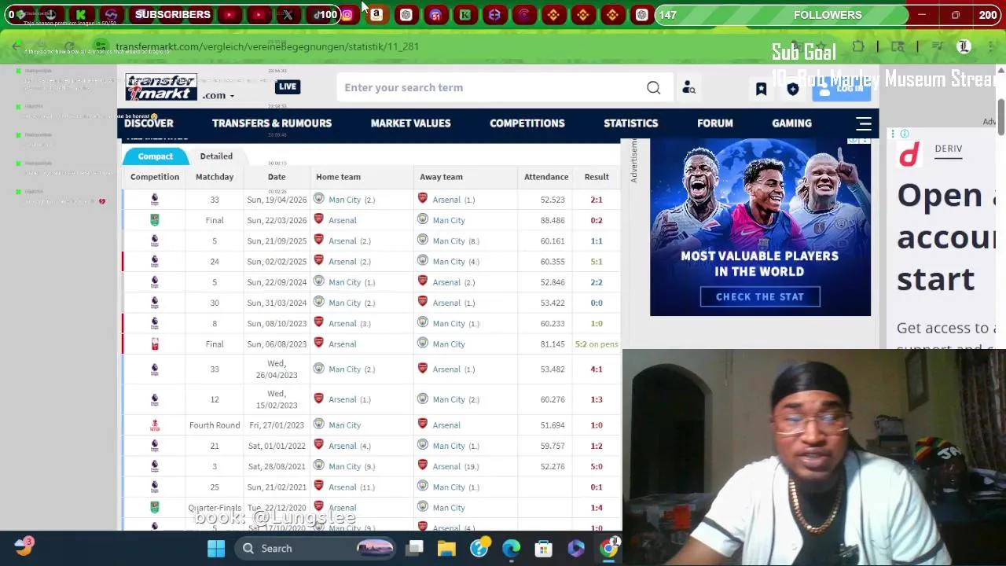Click FA Cup icon in Fourth Round row
1006x566 pixels.
(155, 425)
